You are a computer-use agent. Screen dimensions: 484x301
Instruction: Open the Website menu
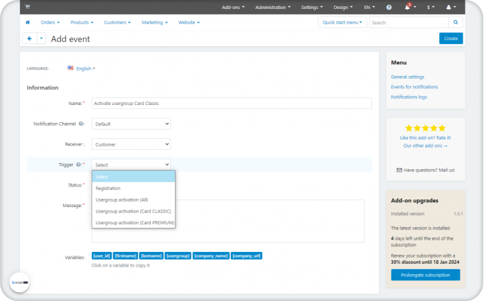(x=189, y=22)
